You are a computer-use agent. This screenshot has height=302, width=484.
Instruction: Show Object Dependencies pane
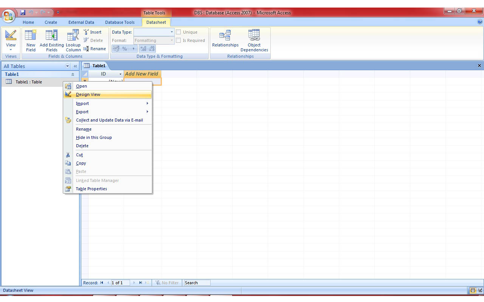[x=254, y=40]
